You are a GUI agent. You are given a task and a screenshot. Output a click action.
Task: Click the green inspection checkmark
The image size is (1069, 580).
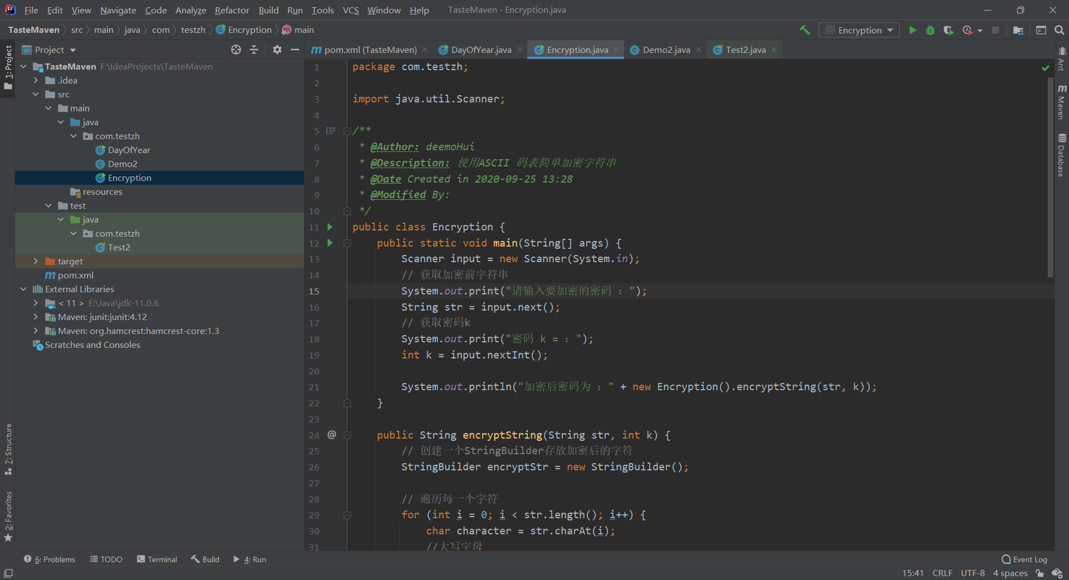click(x=1046, y=67)
